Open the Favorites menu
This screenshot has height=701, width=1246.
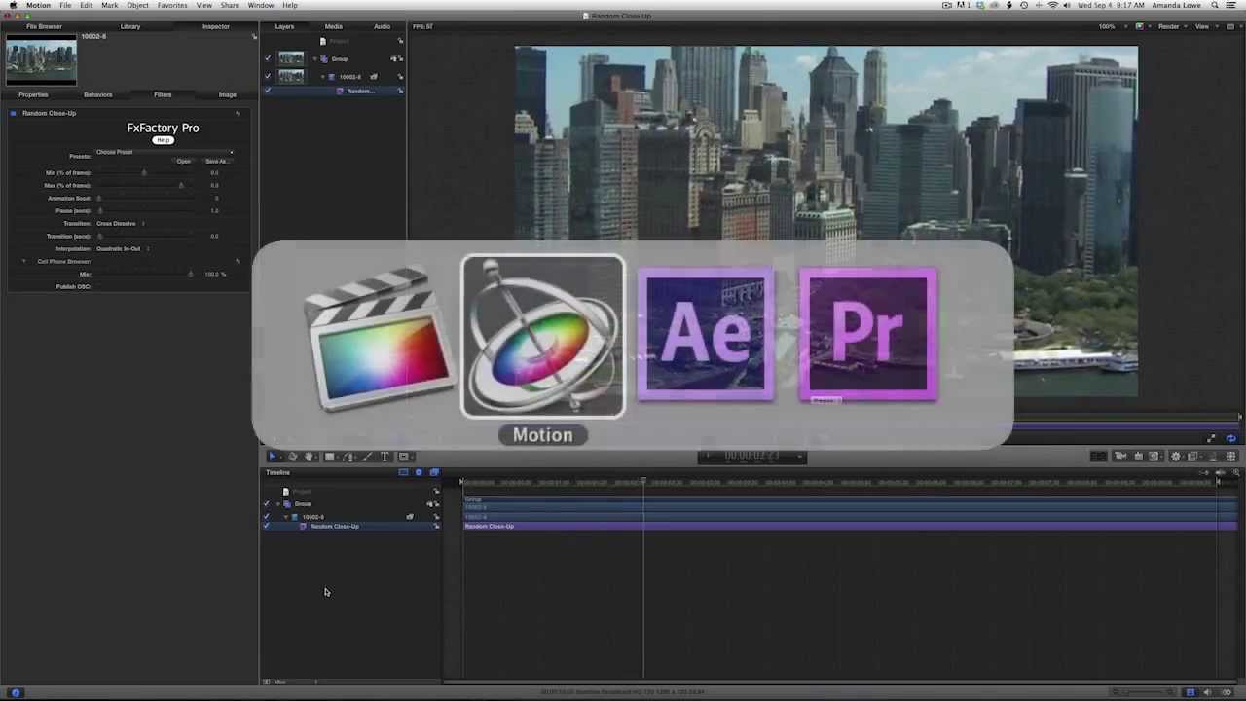[172, 5]
